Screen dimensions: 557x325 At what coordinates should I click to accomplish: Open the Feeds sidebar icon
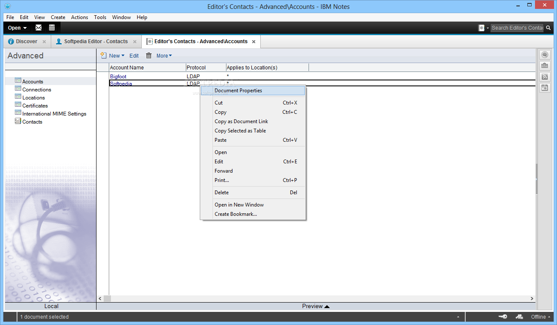click(x=544, y=77)
